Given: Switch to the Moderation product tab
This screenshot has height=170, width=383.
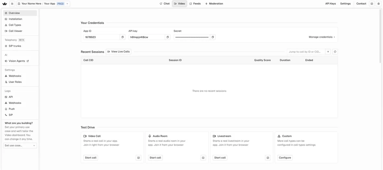Looking at the screenshot, I should click(x=214, y=4).
